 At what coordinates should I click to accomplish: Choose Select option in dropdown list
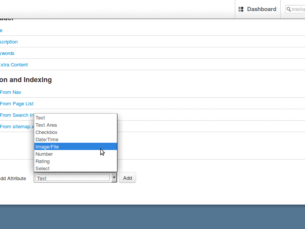(75, 168)
